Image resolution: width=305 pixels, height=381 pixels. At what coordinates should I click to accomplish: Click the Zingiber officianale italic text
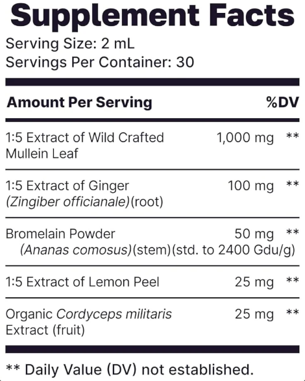67,202
